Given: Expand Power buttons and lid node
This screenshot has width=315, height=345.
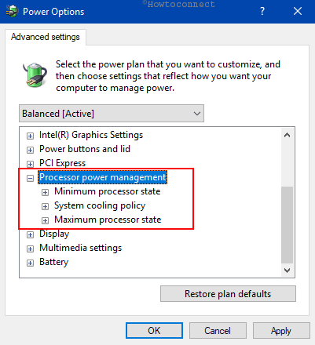Looking at the screenshot, I should (30, 150).
